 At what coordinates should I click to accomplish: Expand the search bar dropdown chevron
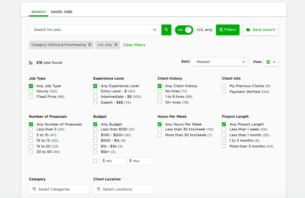coord(155,30)
